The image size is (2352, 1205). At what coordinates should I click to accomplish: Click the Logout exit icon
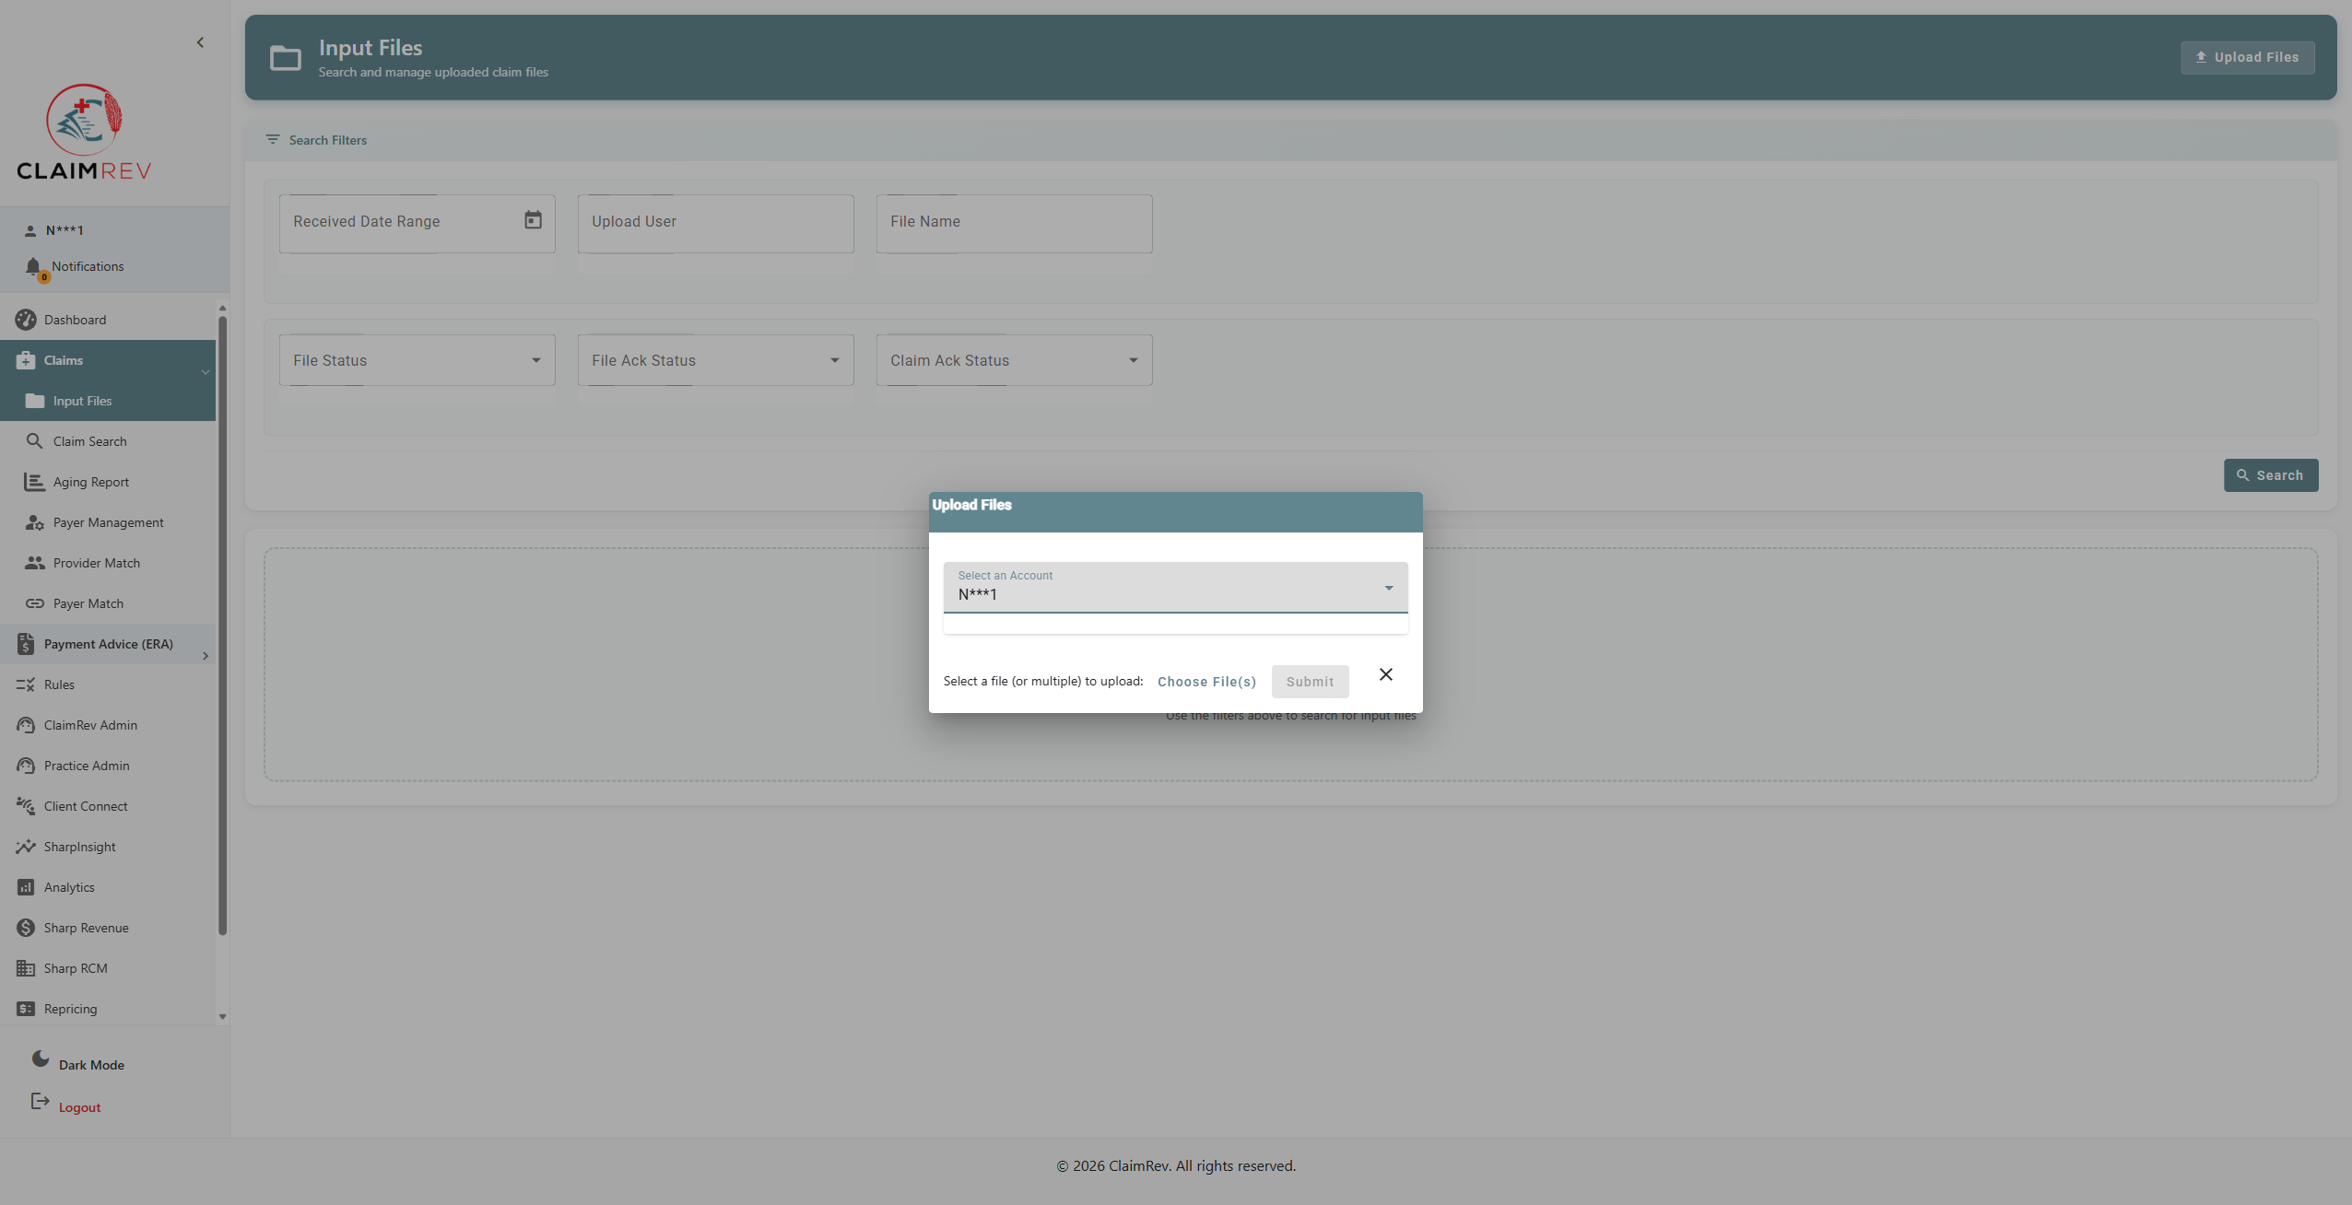pos(41,1101)
